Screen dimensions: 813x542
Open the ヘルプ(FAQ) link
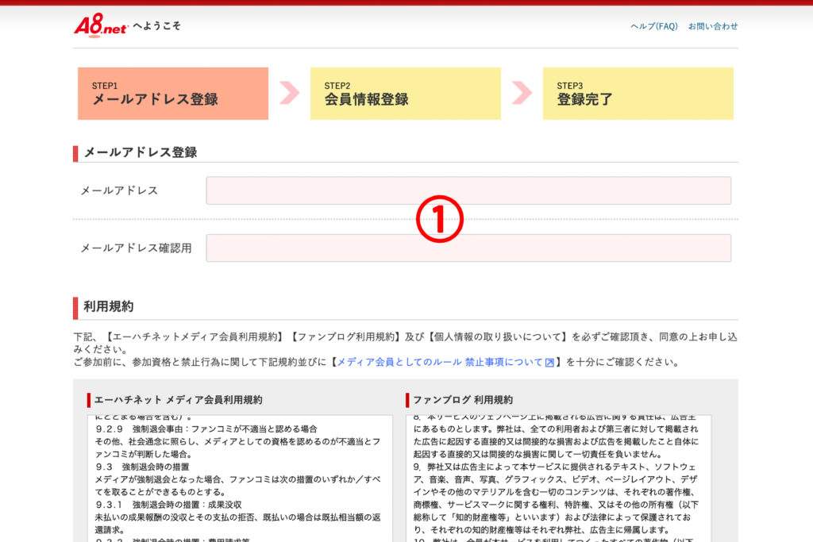(653, 26)
